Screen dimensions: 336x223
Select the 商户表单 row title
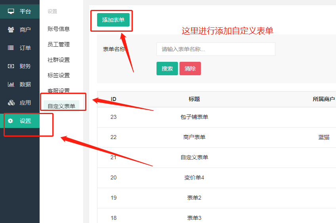[194, 137]
